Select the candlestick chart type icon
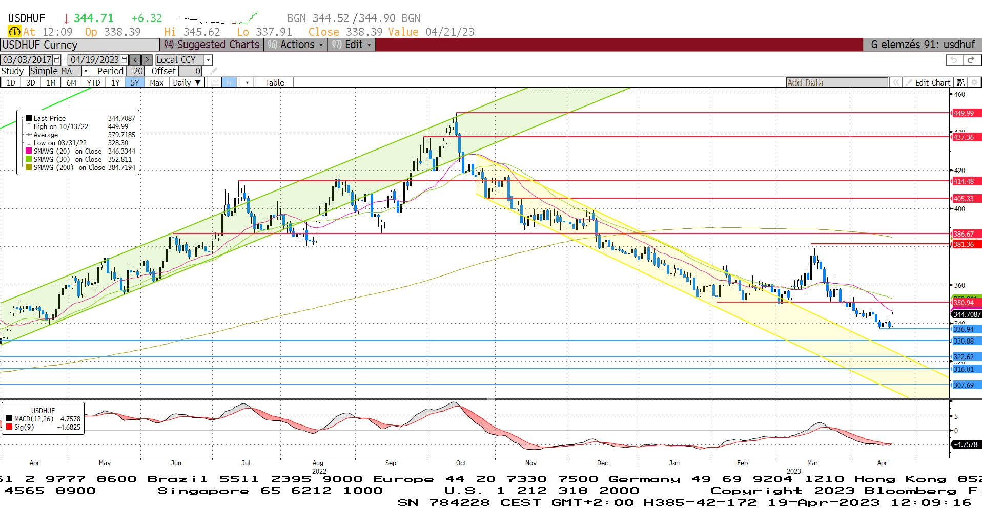The height and width of the screenshot is (531, 982). 229,82
